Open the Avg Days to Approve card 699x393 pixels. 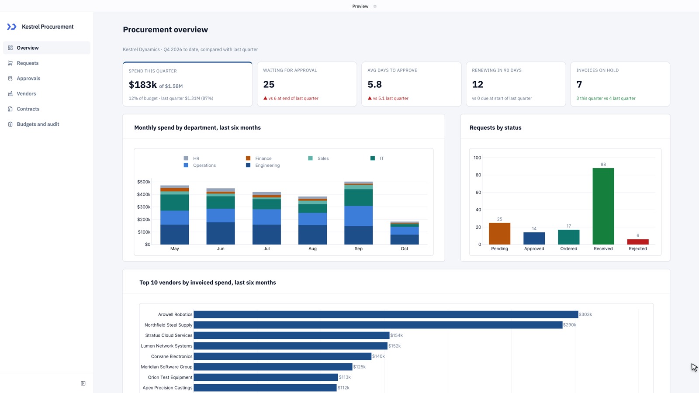click(x=412, y=84)
